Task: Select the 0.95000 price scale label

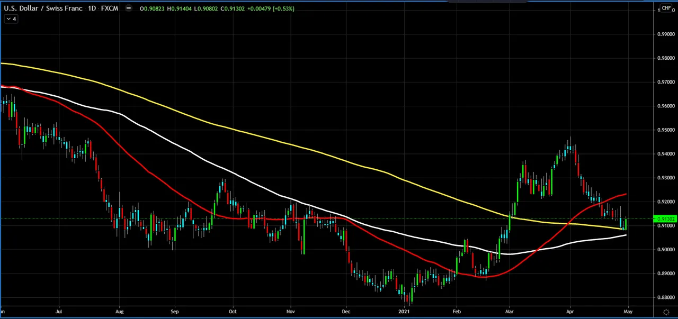Action: coord(666,130)
